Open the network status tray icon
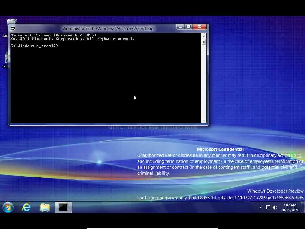Screen dimensions: 305x229 (x=268, y=208)
